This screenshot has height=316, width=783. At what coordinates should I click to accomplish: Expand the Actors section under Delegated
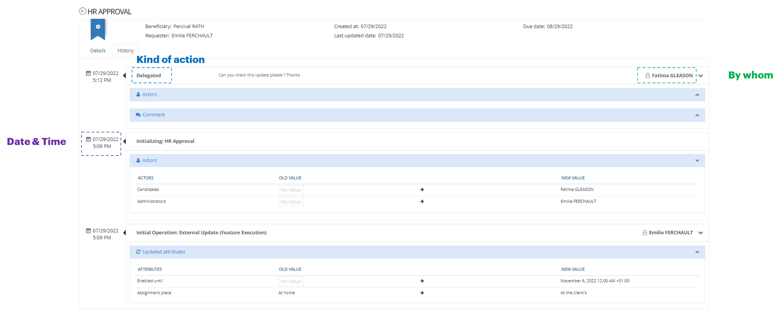pos(697,95)
